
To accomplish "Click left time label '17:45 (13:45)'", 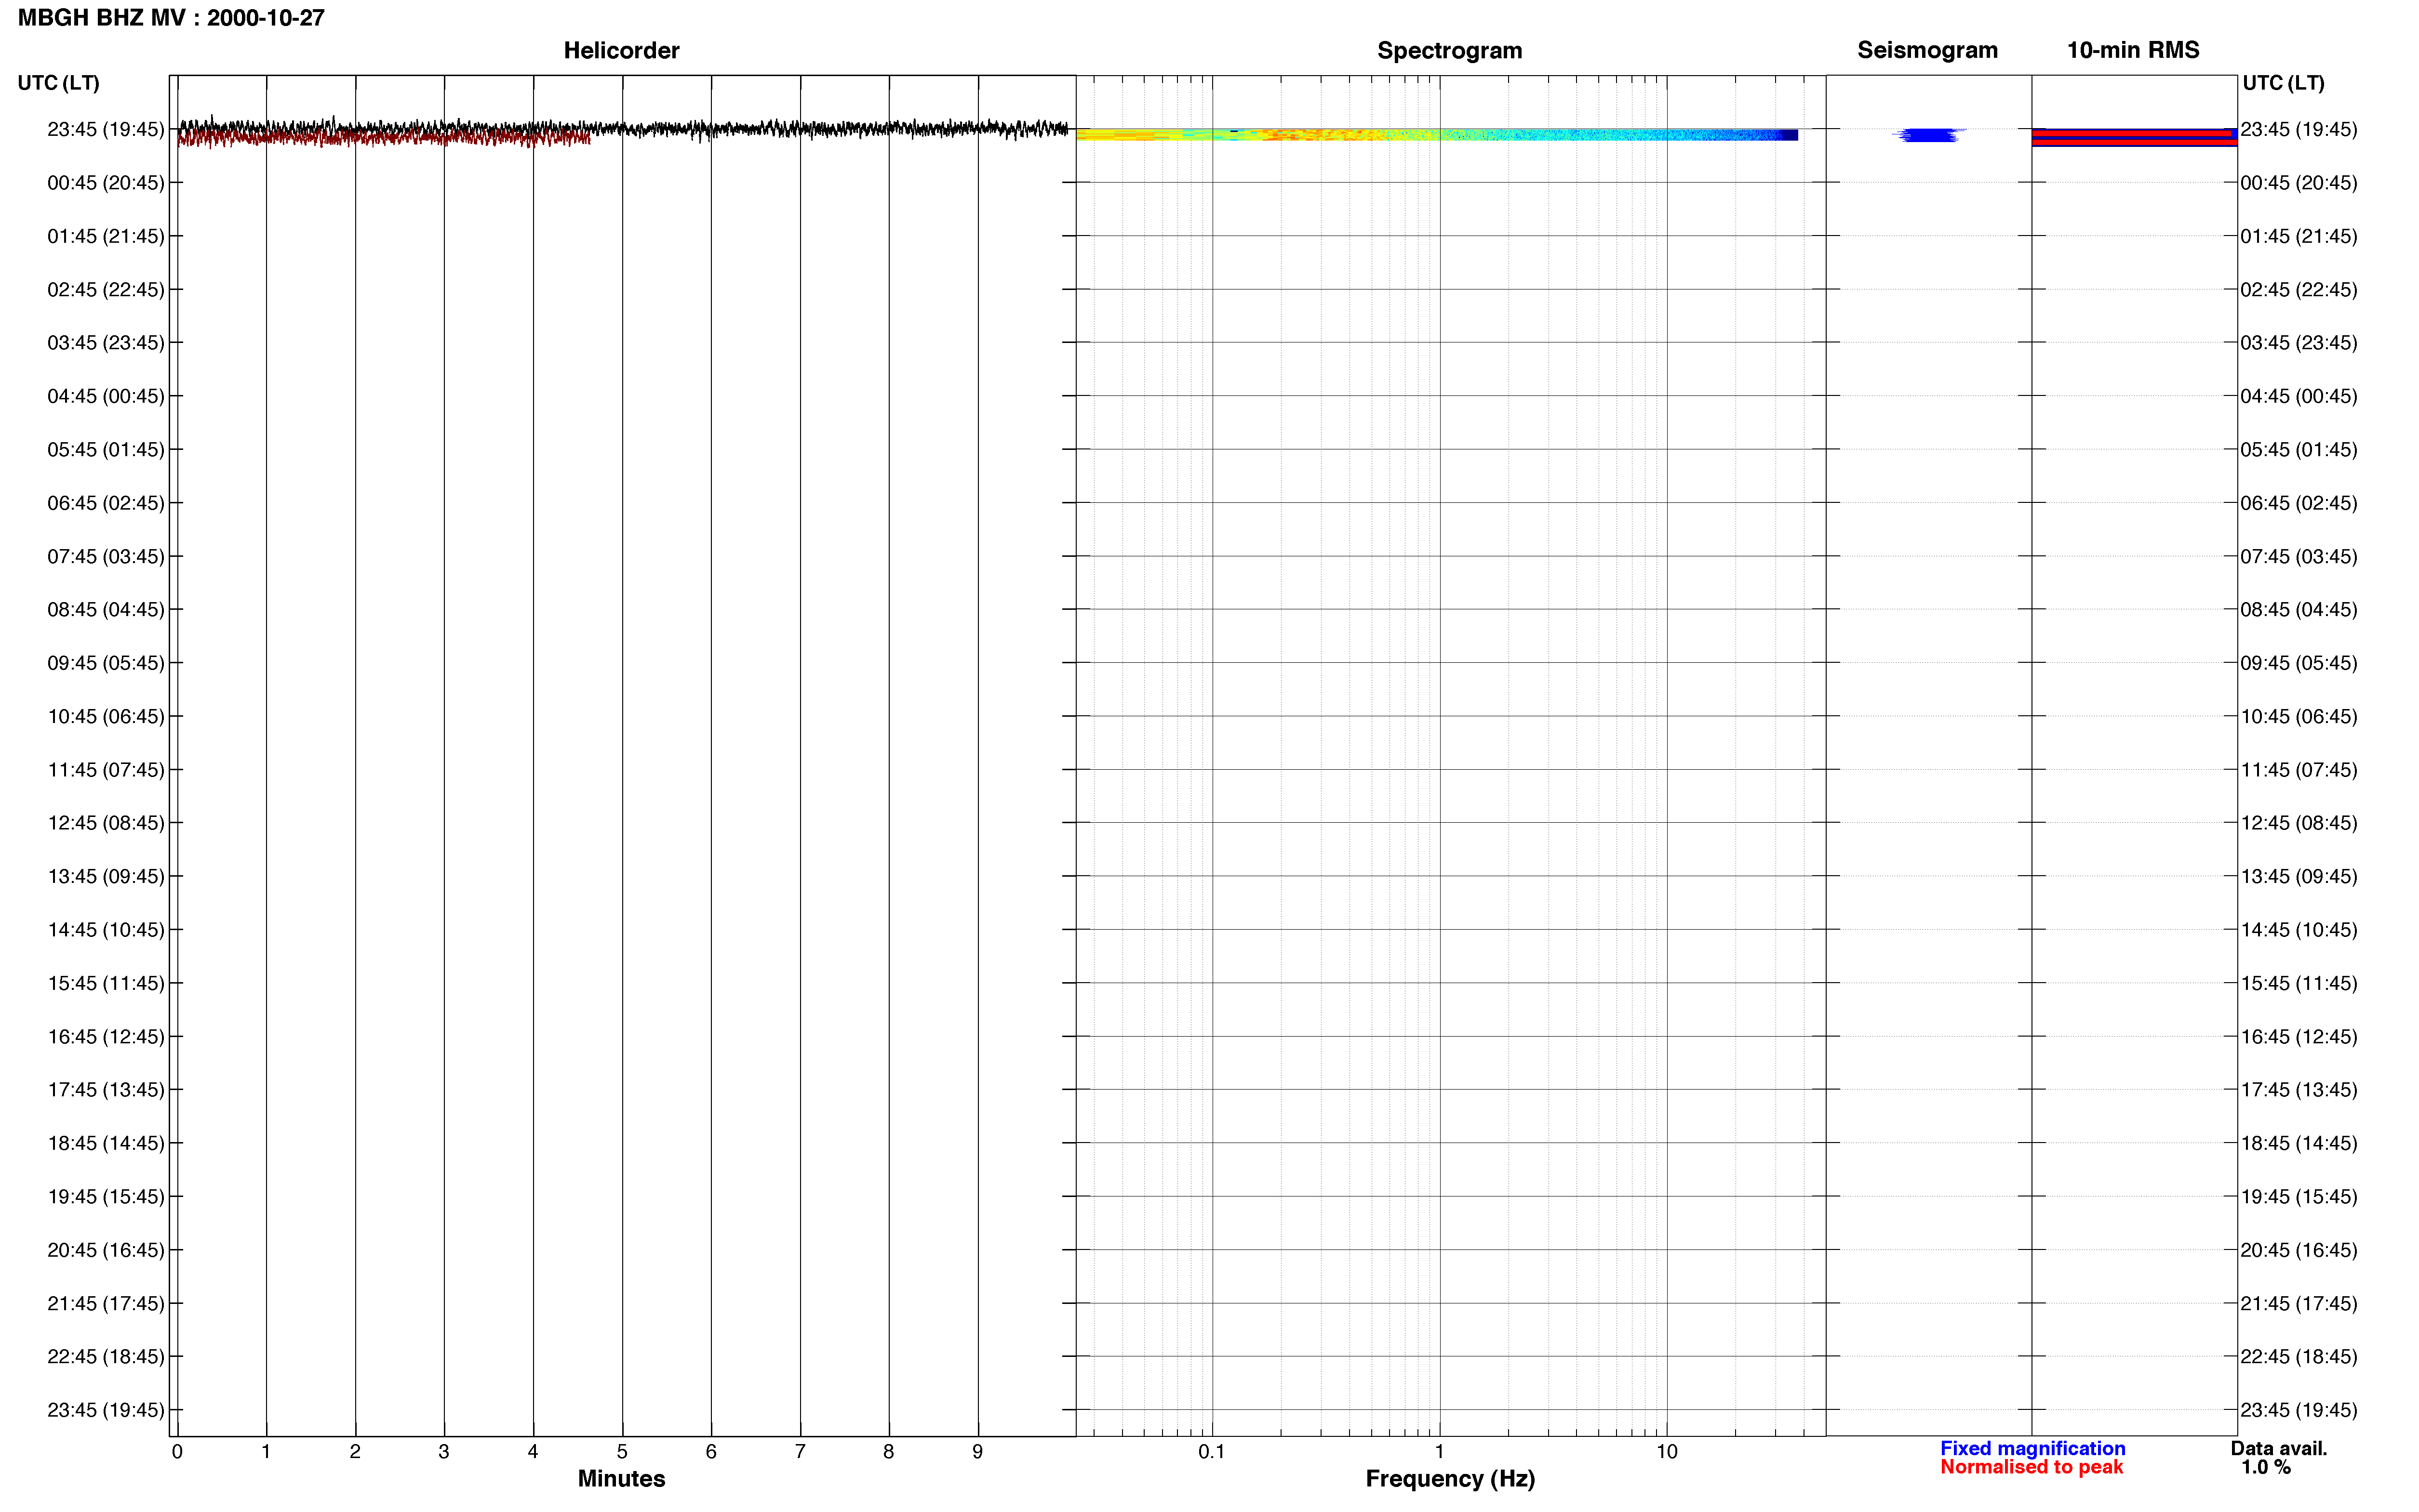I will 106,1089.
